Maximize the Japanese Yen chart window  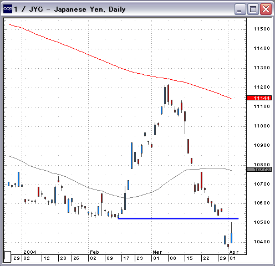253,9
